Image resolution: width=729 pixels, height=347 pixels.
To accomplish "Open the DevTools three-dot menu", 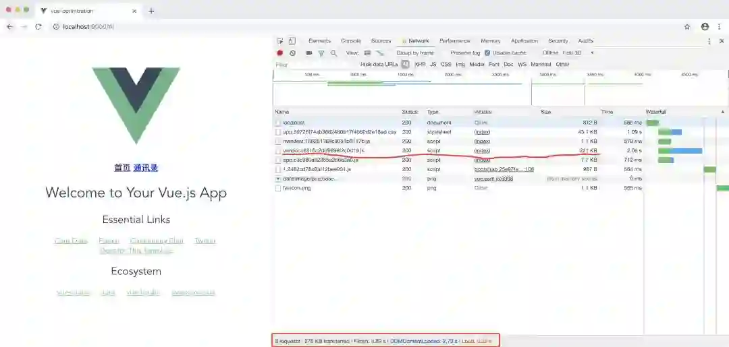I will click(709, 41).
